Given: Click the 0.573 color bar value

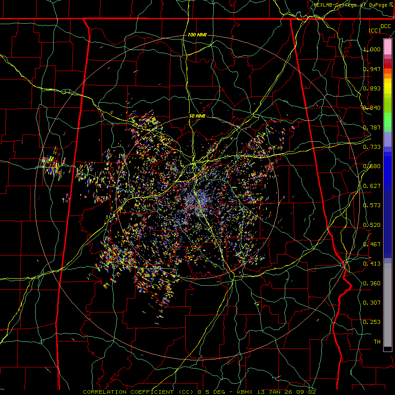Looking at the screenshot, I should [372, 205].
